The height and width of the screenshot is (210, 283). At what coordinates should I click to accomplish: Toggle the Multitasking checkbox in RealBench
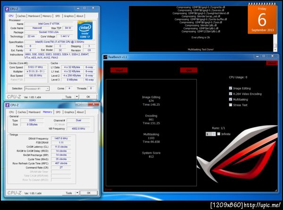(x=231, y=99)
